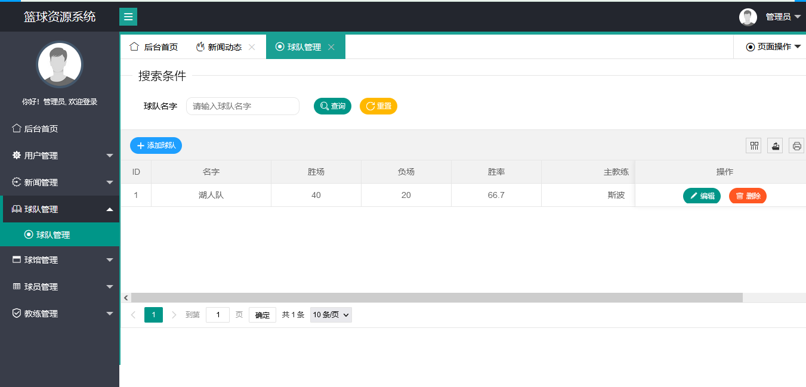Click the 湖人队 name cell
806x387 pixels.
(x=211, y=195)
